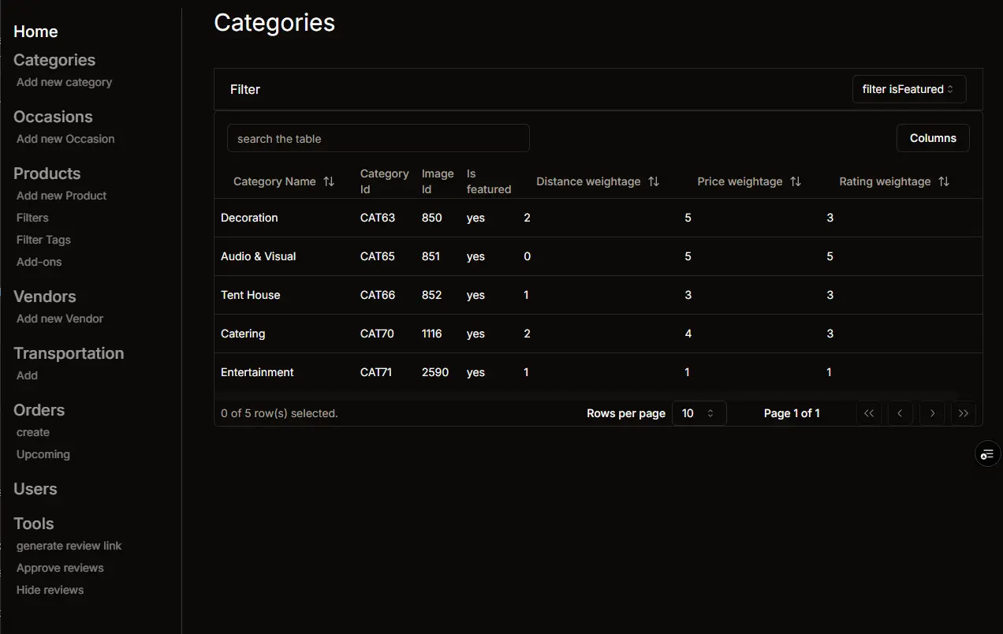Open Transportation section in sidebar
Image resolution: width=1003 pixels, height=634 pixels.
tap(69, 353)
